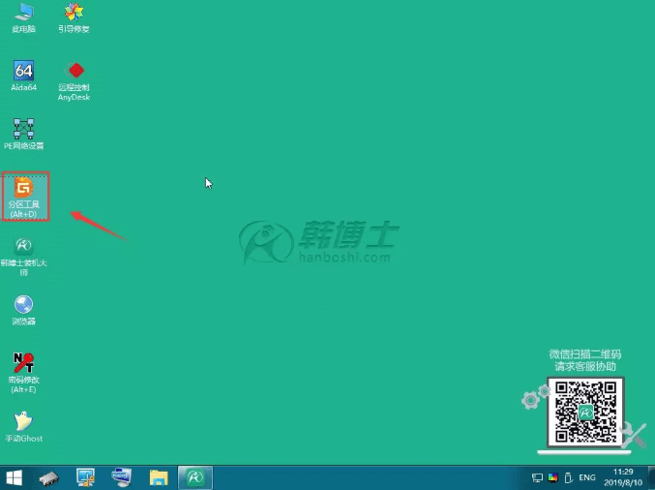Click the network display icon in system tray
The height and width of the screenshot is (490, 655).
pos(537,477)
